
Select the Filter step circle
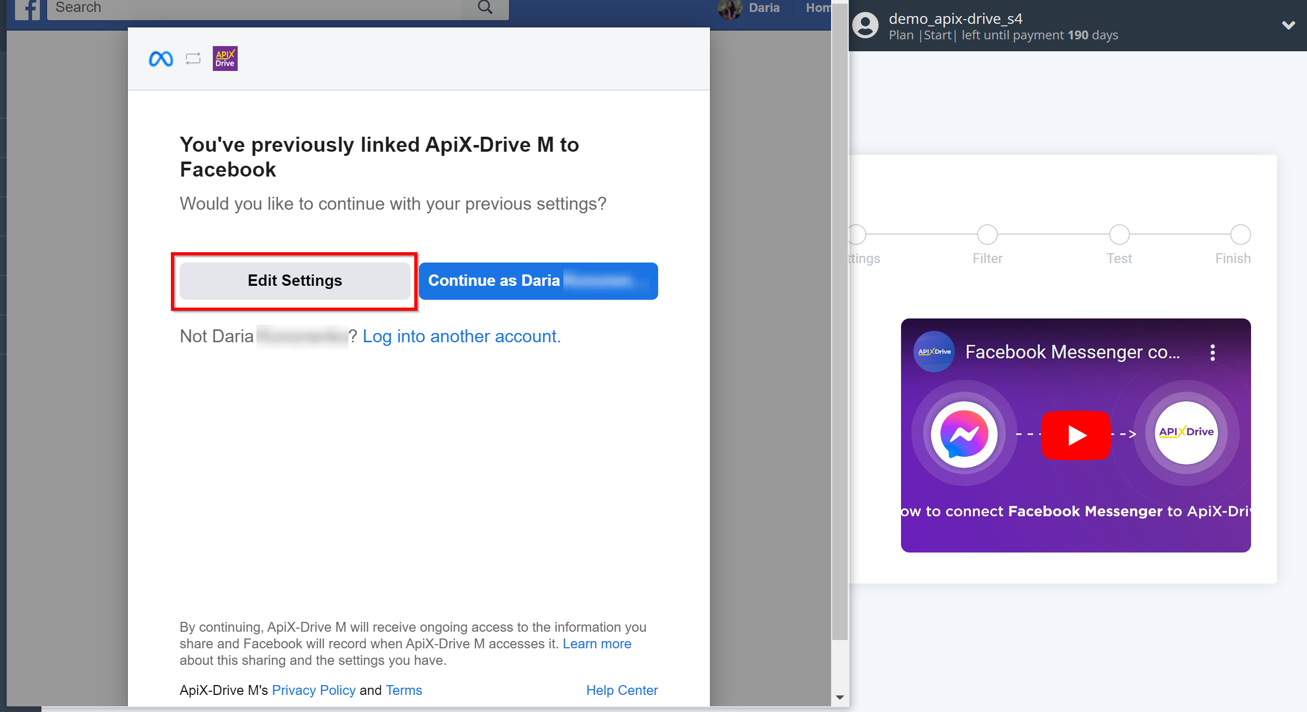987,235
